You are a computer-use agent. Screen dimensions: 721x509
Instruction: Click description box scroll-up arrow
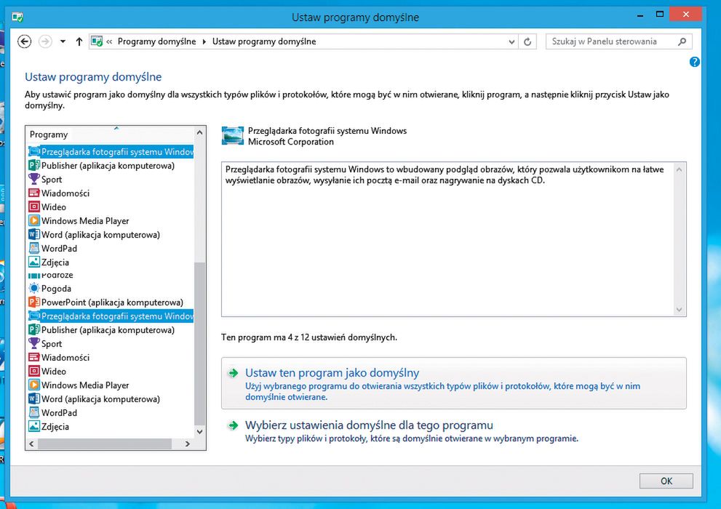coord(679,169)
